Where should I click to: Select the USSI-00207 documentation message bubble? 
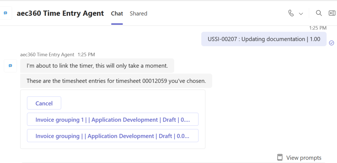pos(264,39)
